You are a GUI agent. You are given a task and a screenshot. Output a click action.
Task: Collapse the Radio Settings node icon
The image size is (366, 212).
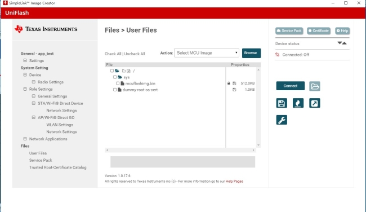pyautogui.click(x=34, y=82)
